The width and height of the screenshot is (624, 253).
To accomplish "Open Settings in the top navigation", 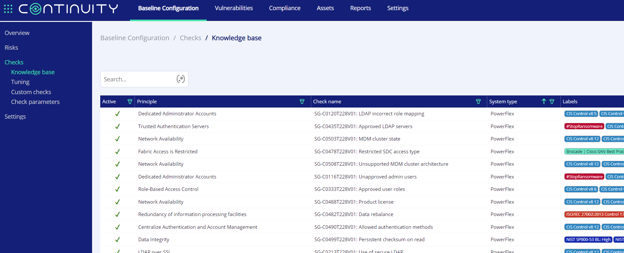I will click(x=398, y=8).
